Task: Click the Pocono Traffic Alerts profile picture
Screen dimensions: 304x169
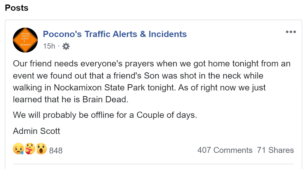Action: click(x=25, y=40)
